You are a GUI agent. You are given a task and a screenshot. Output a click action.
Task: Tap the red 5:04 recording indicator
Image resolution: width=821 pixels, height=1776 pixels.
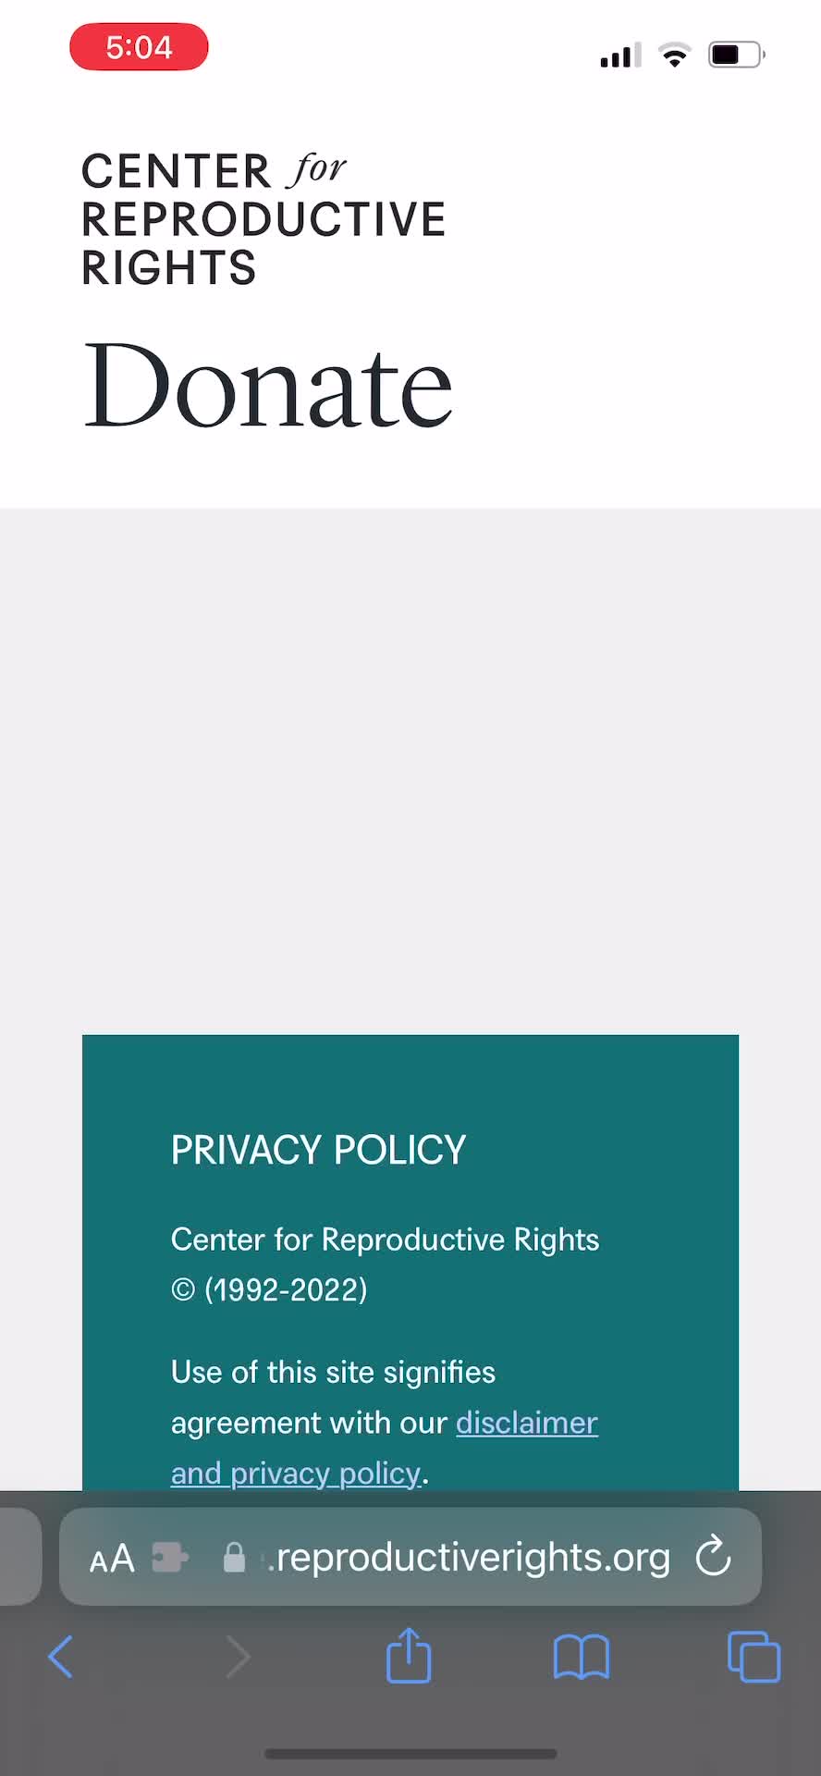139,47
